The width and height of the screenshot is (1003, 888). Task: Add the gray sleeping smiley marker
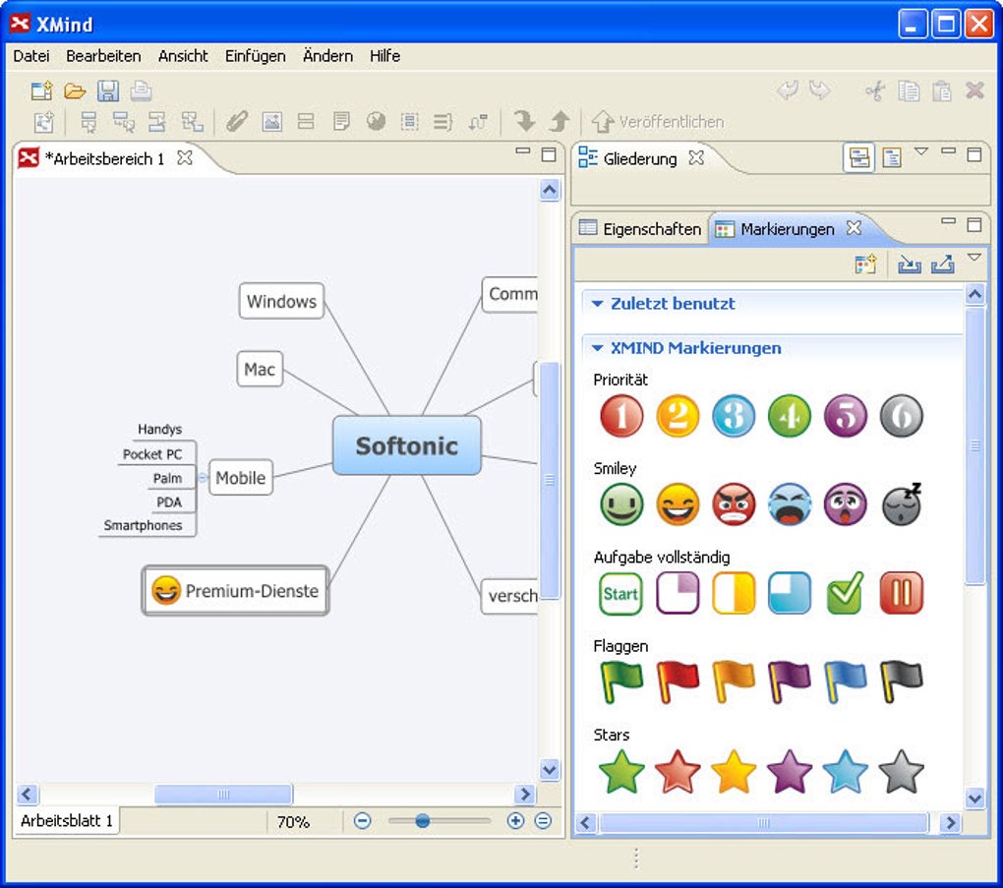(902, 504)
